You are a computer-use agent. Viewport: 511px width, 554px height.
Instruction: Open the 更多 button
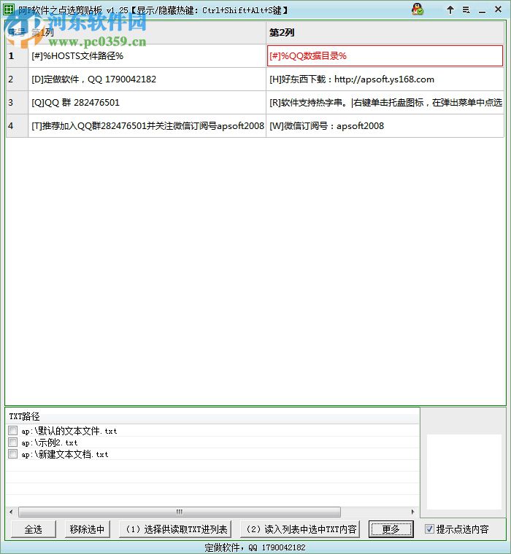click(x=391, y=529)
